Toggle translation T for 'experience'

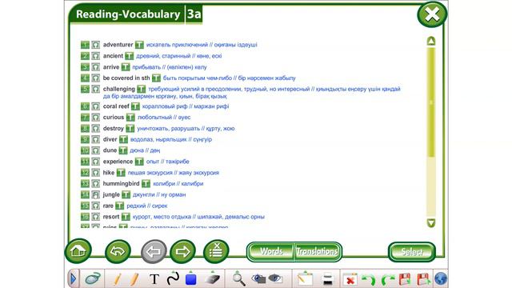coord(139,162)
